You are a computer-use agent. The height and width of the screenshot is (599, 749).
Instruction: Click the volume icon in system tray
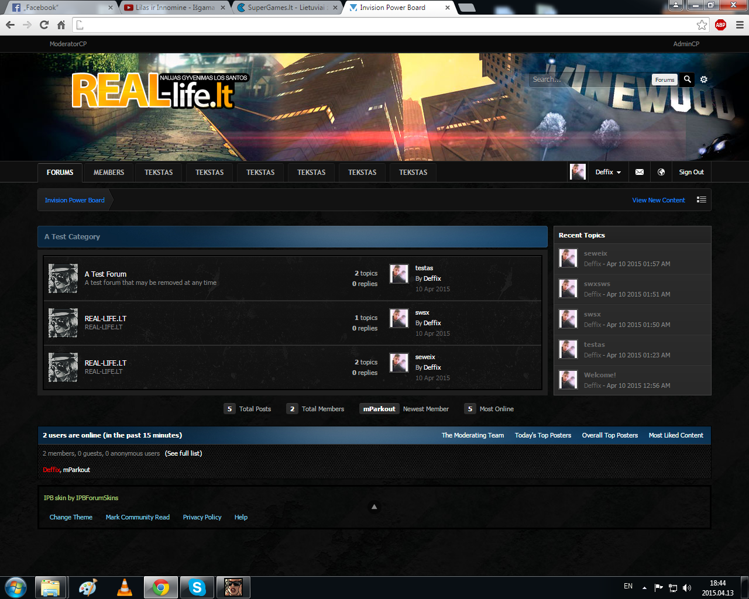point(687,587)
